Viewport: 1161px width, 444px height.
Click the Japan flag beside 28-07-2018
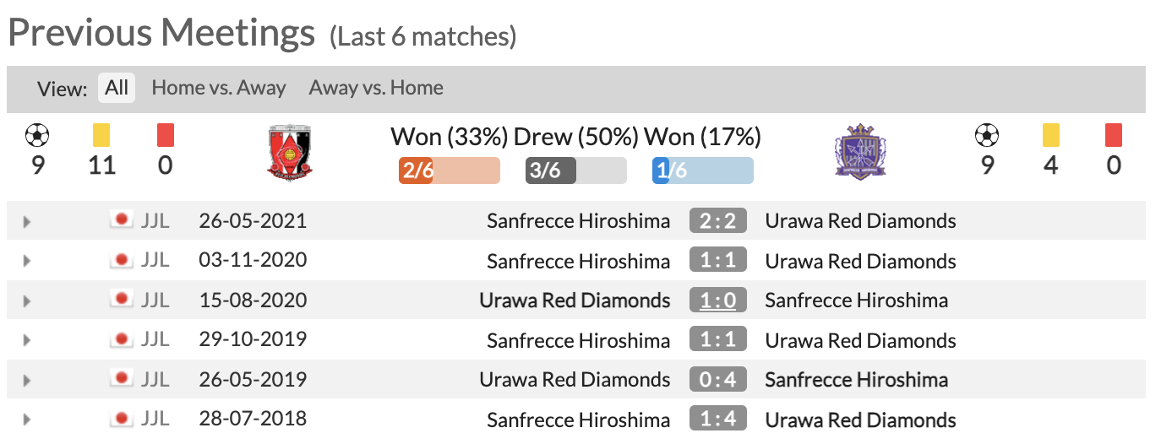pyautogui.click(x=123, y=418)
